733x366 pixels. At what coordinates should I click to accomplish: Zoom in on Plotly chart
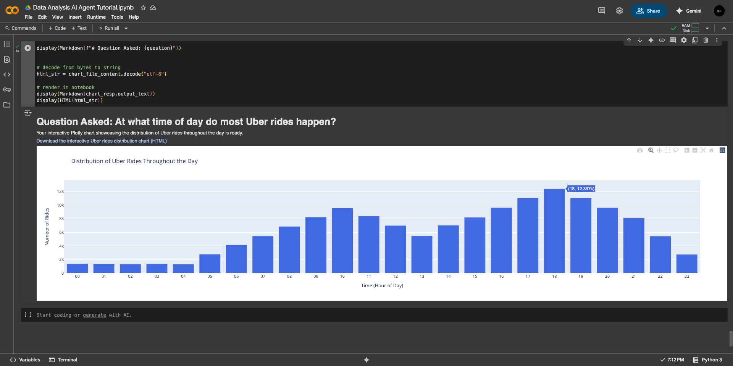click(x=687, y=150)
